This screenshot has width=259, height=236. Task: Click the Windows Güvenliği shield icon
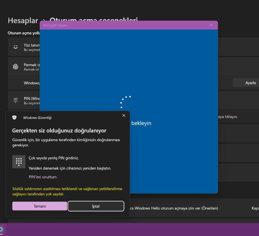coord(14,117)
